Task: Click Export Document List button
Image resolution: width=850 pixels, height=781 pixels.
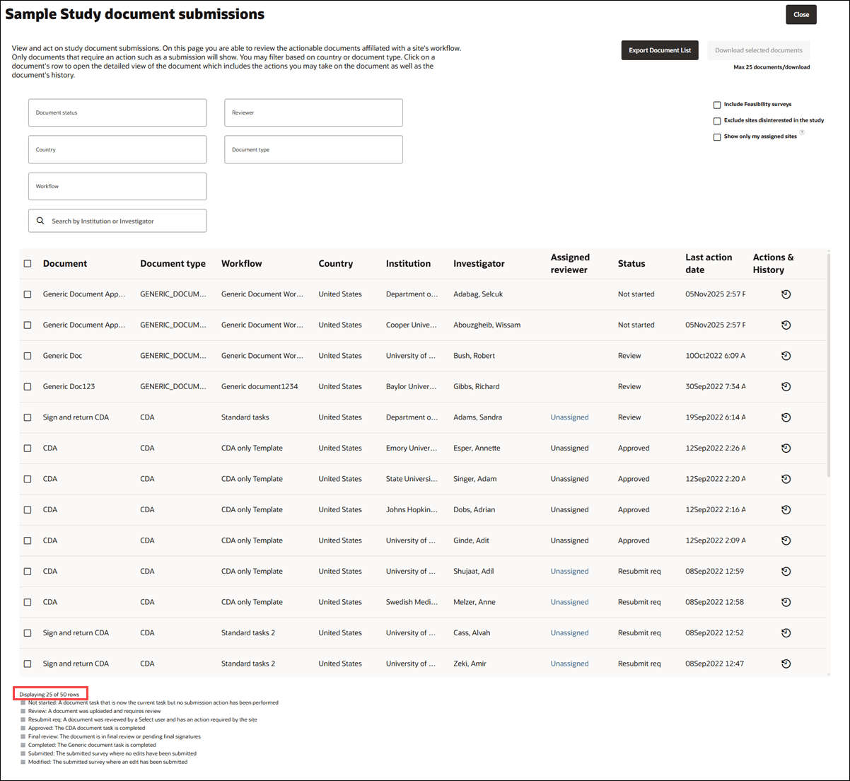Action: [x=660, y=50]
